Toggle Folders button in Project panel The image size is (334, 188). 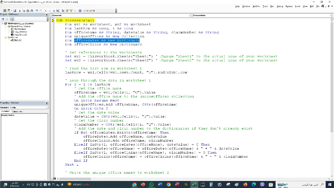[12, 19]
